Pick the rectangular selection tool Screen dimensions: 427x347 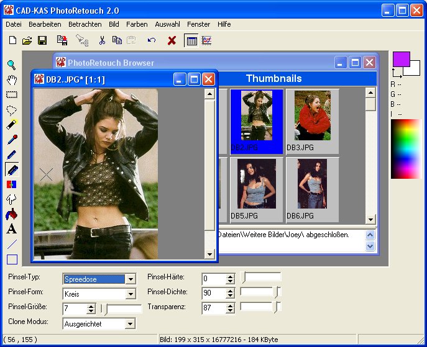pyautogui.click(x=11, y=95)
